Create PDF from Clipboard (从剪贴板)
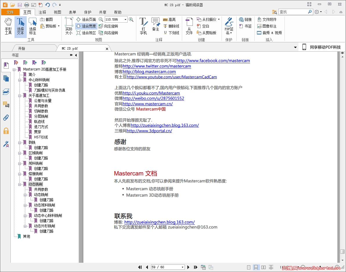This screenshot has width=346, height=272. tap(206, 33)
